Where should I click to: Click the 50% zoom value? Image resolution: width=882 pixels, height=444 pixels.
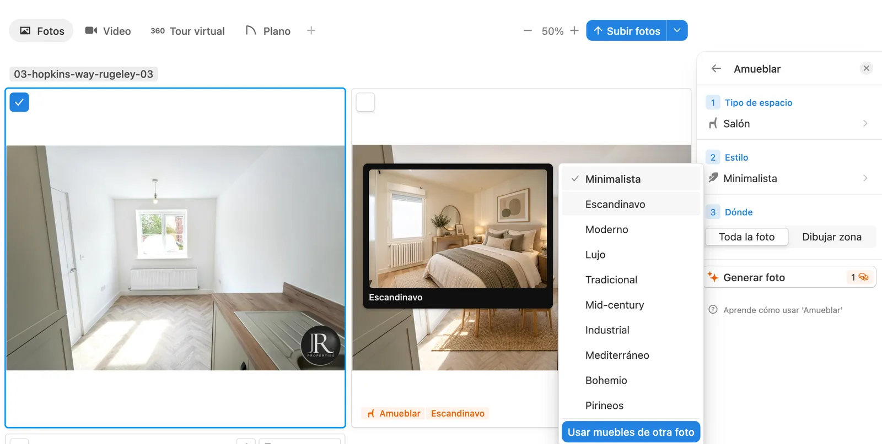(x=552, y=31)
